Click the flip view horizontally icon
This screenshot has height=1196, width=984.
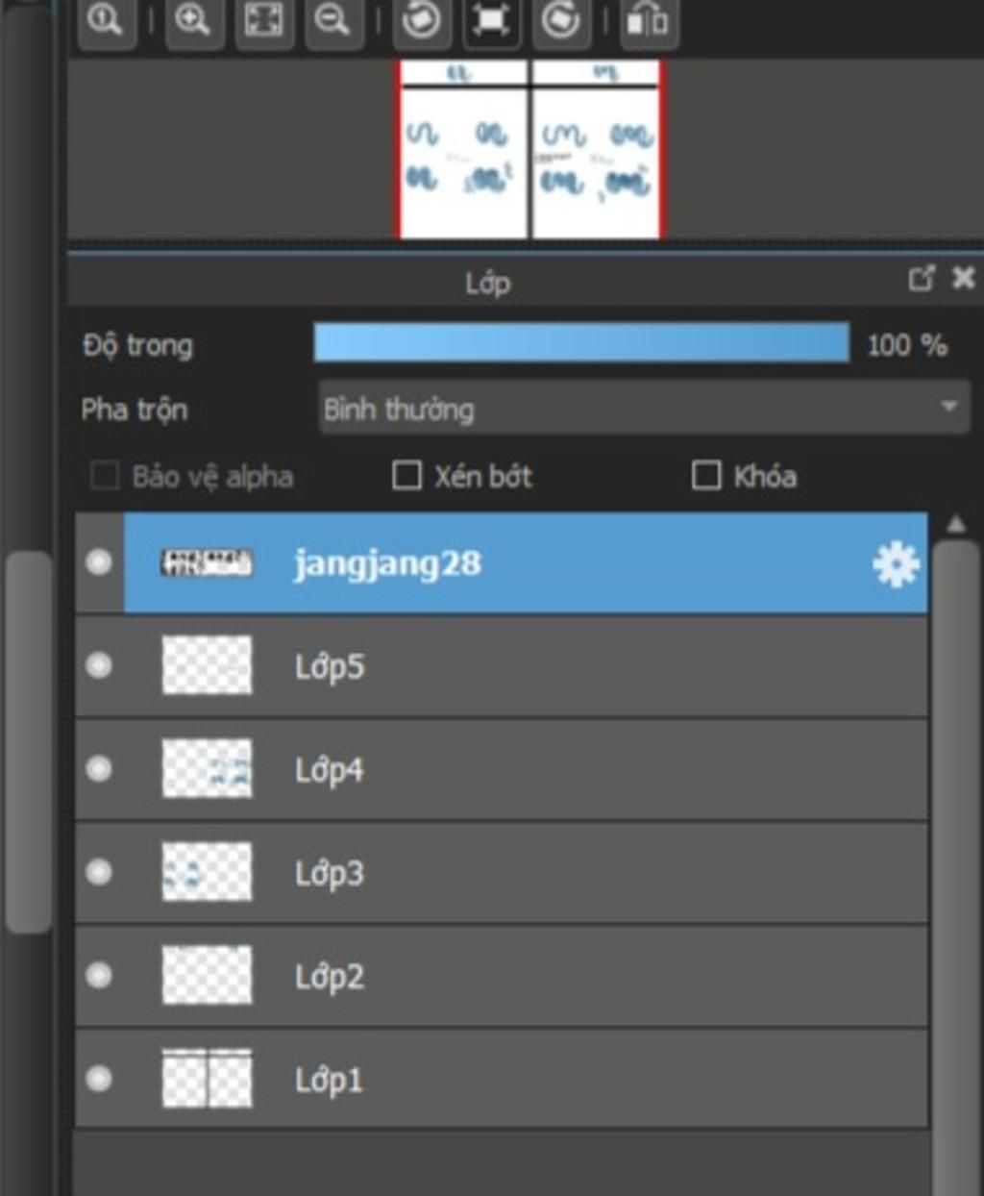point(649,20)
